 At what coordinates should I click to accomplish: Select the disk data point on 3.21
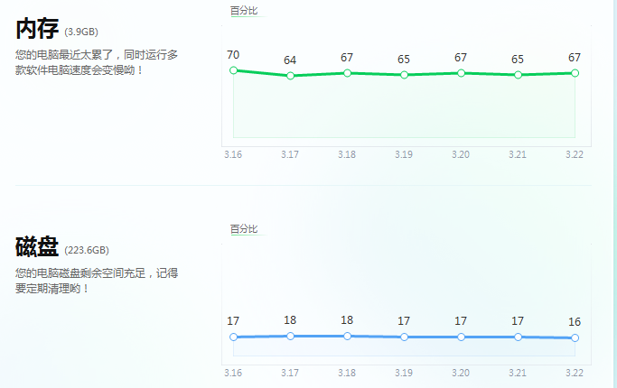tap(518, 337)
